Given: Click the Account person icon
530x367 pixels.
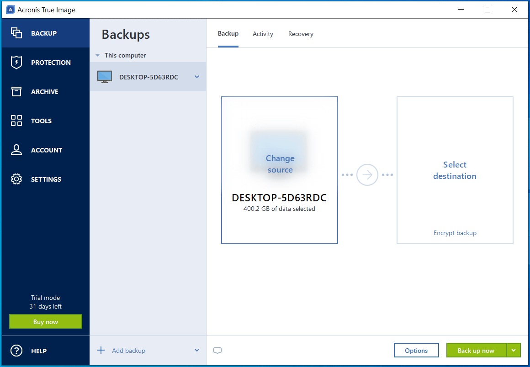Looking at the screenshot, I should (16, 150).
